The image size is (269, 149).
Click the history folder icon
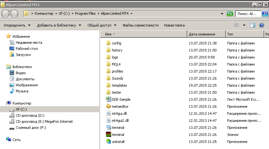pos(108,50)
